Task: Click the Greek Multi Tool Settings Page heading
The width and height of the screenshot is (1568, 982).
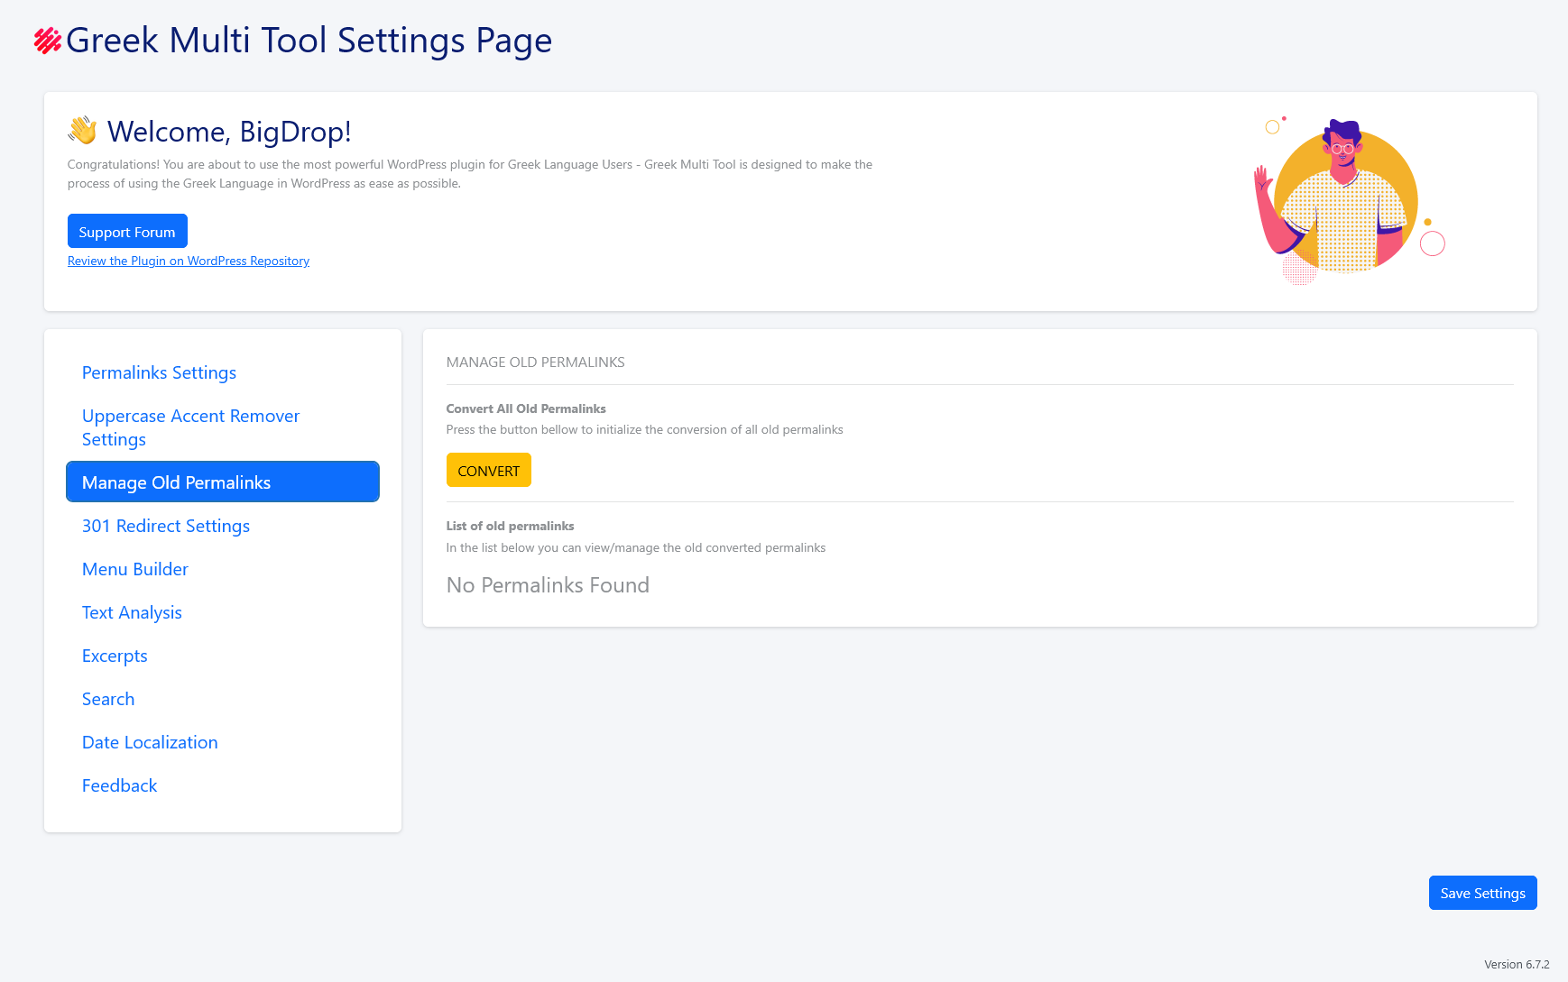Action: click(x=309, y=41)
